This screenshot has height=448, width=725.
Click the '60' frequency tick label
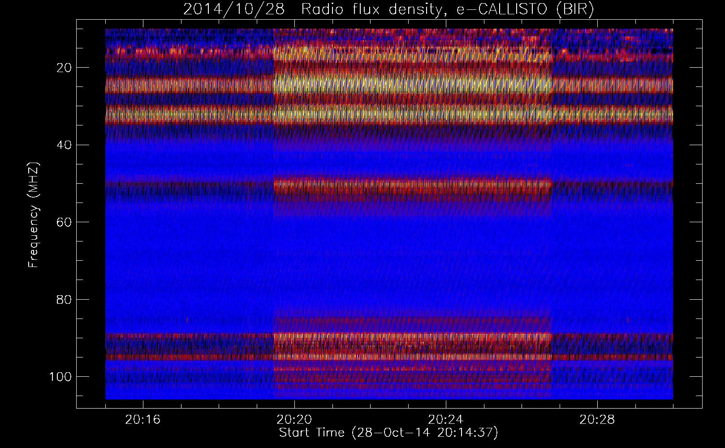pyautogui.click(x=65, y=222)
